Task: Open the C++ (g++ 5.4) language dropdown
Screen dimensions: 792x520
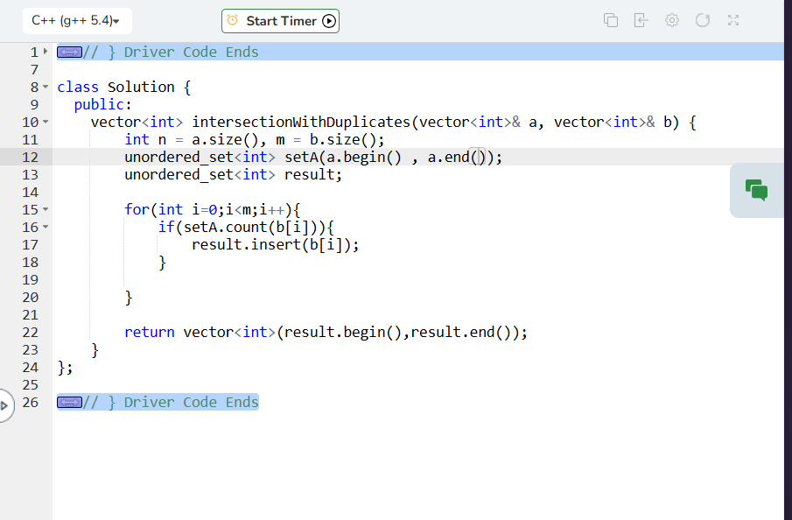Action: [77, 21]
